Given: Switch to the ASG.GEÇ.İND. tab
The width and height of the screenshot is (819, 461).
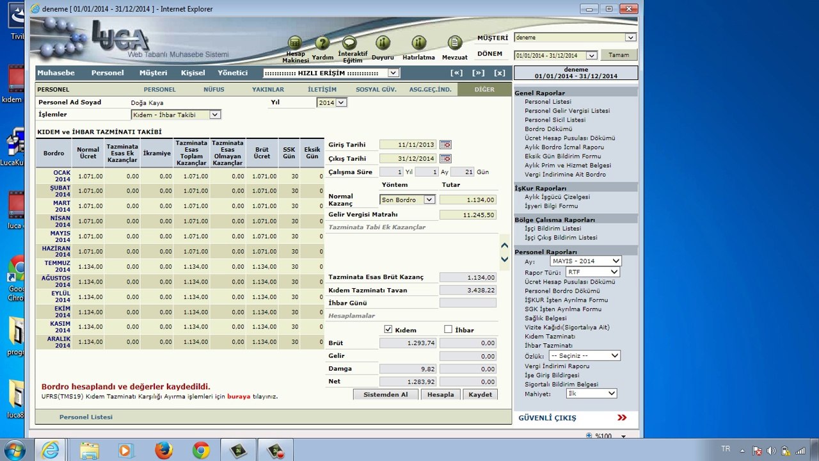Looking at the screenshot, I should click(x=431, y=90).
